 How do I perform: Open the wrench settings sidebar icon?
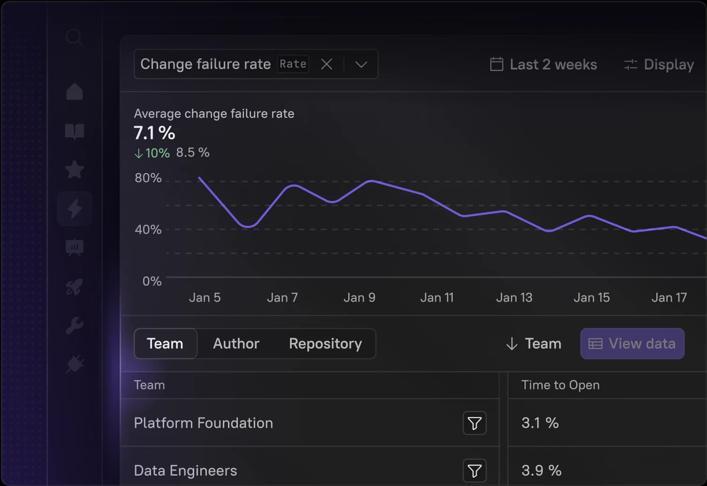coord(74,325)
